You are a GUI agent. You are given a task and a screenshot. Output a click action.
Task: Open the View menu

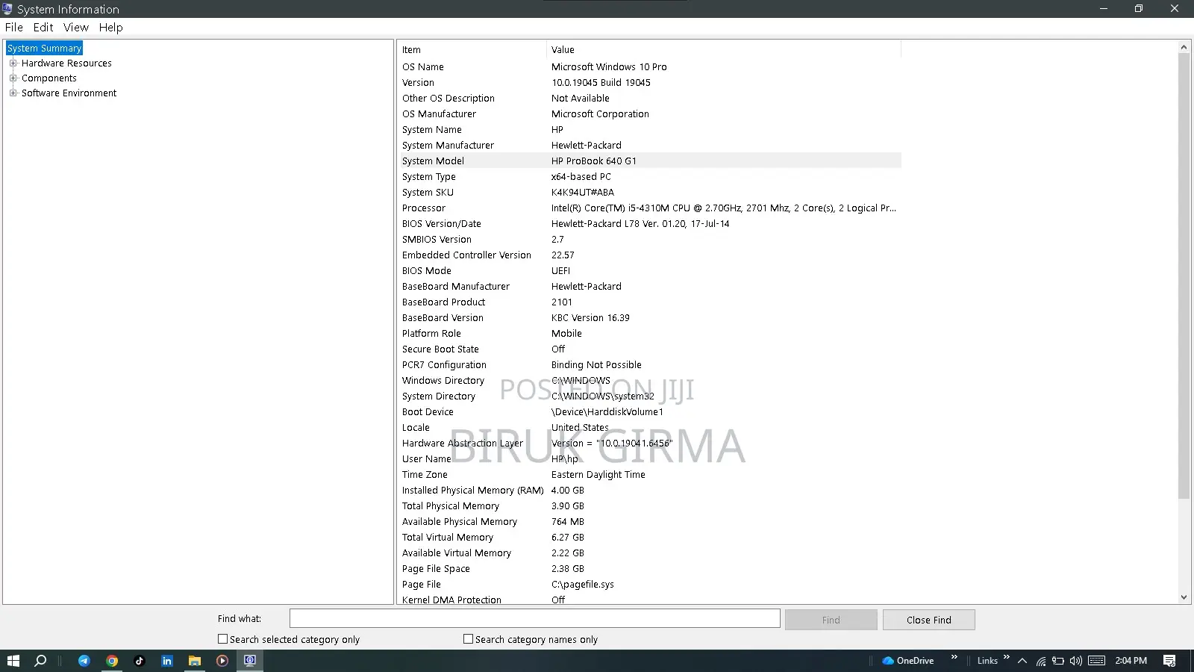pyautogui.click(x=76, y=28)
